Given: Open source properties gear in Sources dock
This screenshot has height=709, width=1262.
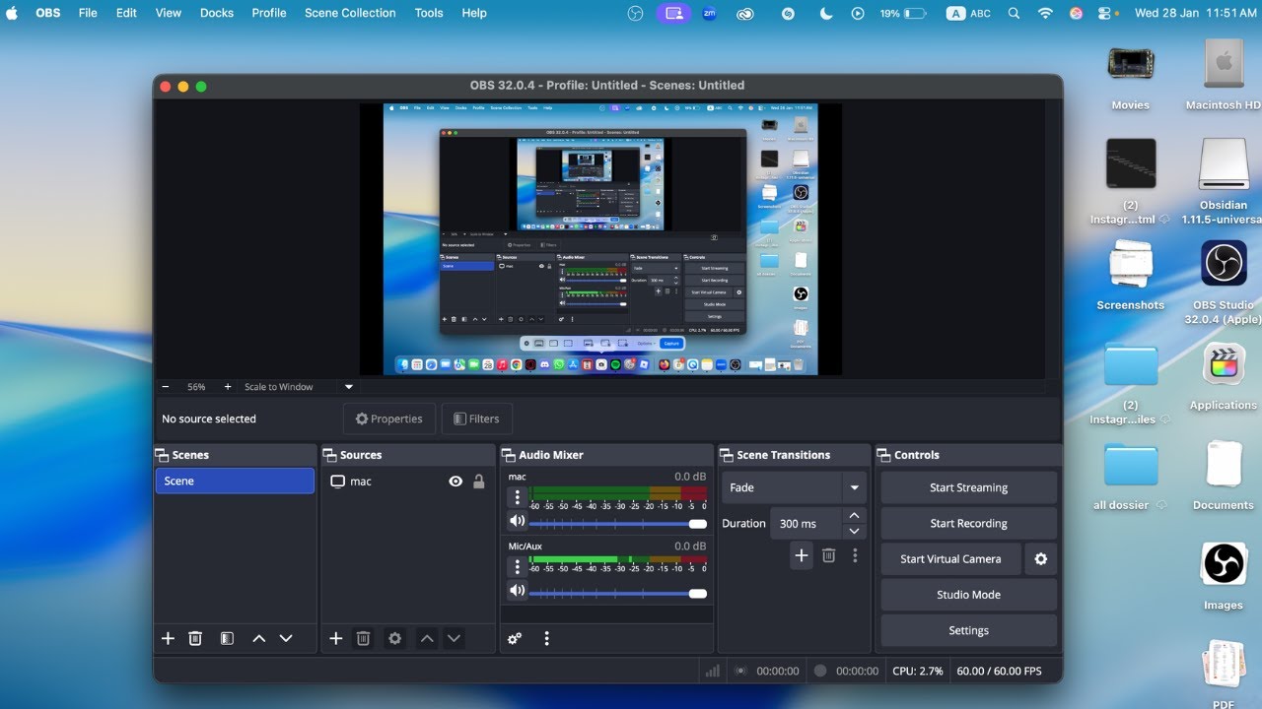Looking at the screenshot, I should pos(394,638).
